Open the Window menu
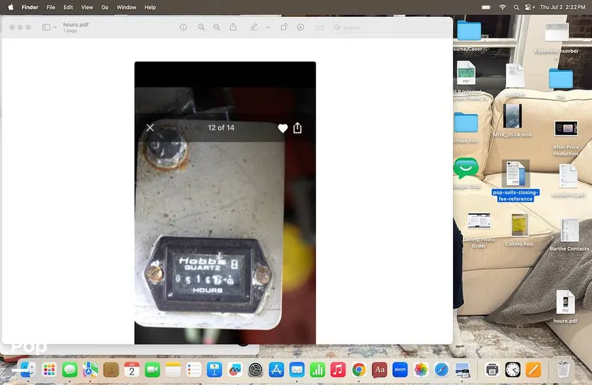Viewport: 592px width, 385px height. (126, 7)
